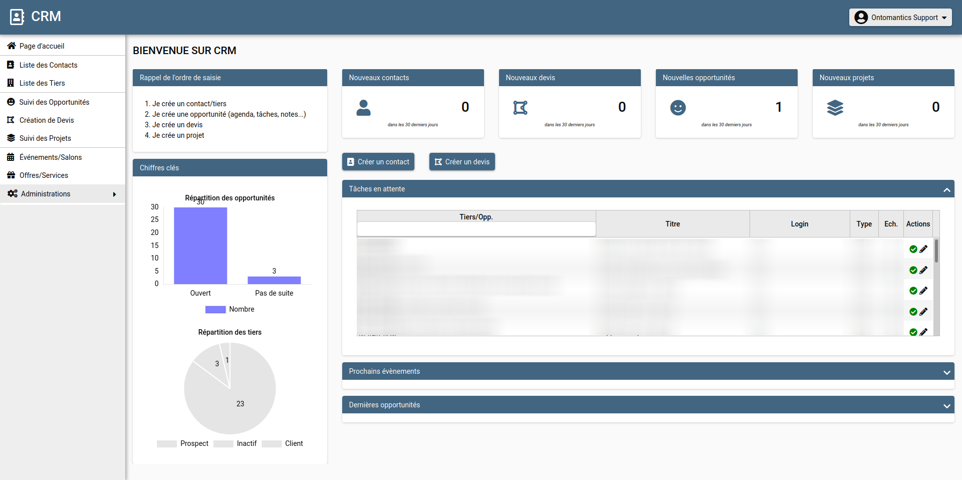Click the green check on the last visible task
Image resolution: width=962 pixels, height=480 pixels.
(913, 332)
